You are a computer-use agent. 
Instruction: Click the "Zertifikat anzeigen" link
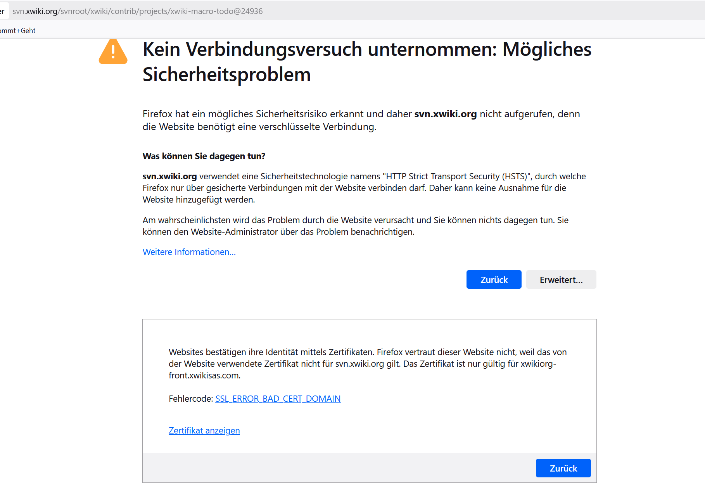click(204, 430)
